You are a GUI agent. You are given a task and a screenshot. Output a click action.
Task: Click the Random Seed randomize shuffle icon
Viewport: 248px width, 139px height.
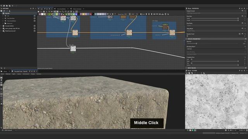click(x=239, y=34)
